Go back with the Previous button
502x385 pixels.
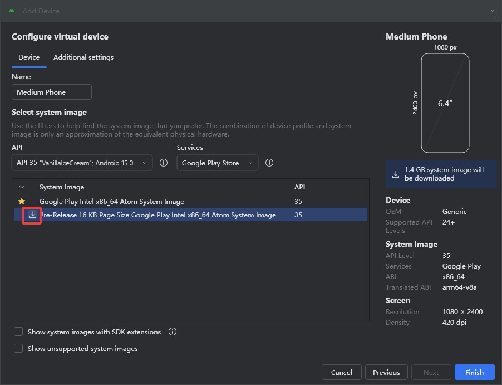click(x=386, y=373)
